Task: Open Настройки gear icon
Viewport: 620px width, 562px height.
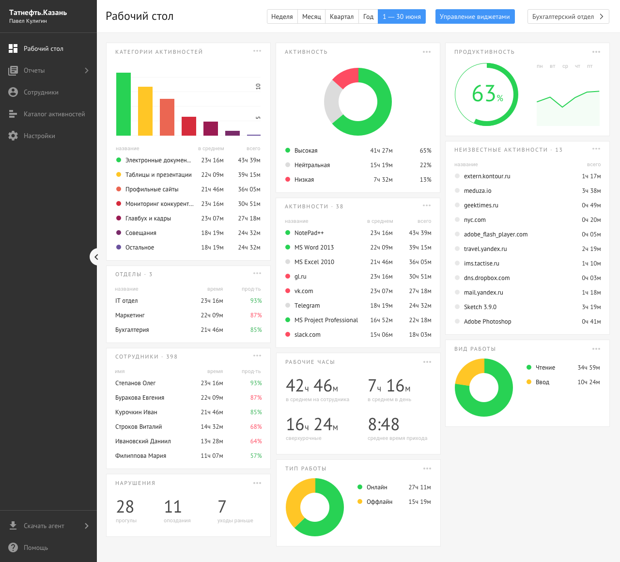Action: (13, 136)
